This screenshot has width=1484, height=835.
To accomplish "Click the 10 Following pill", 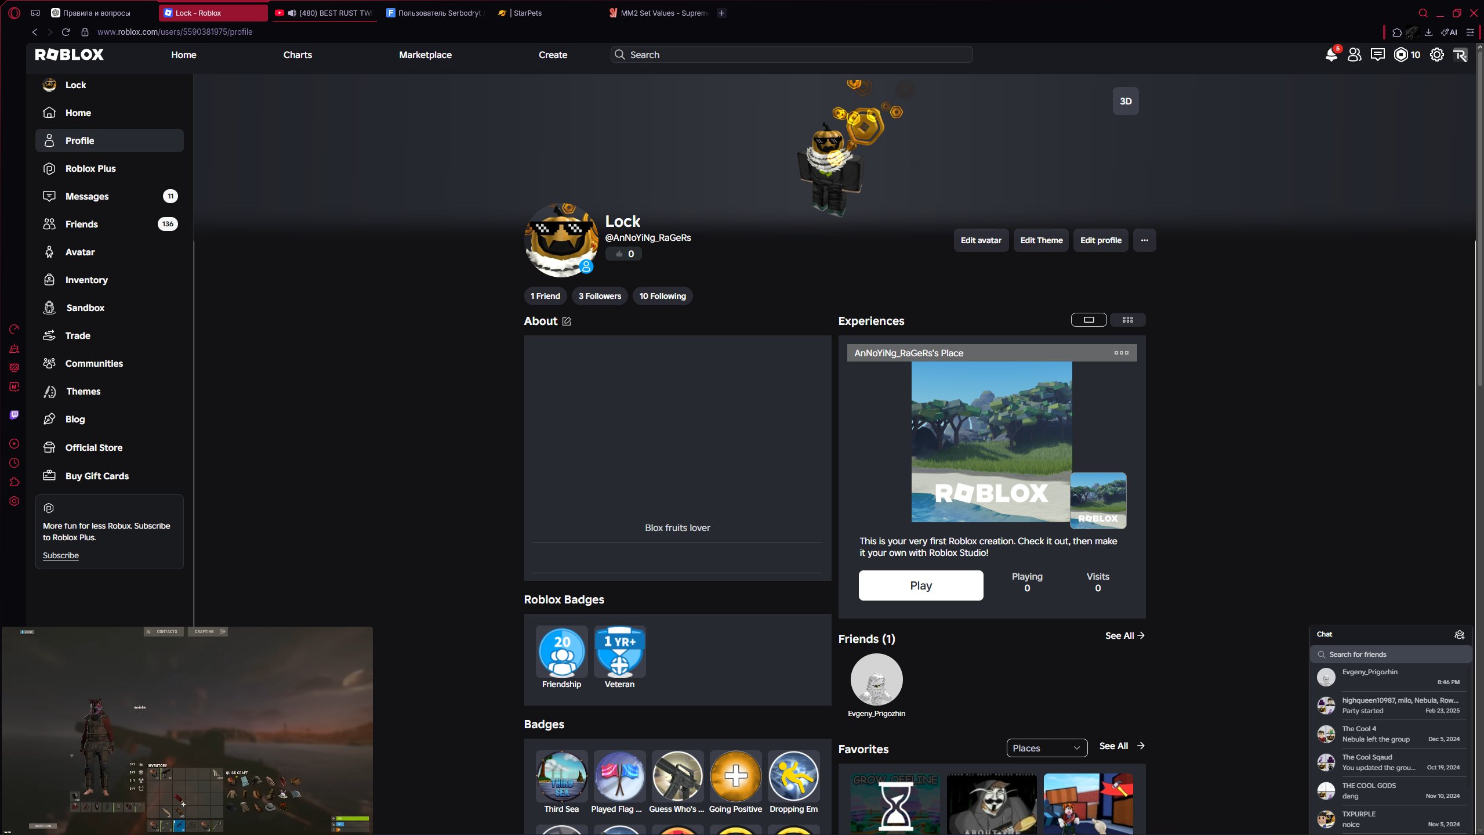I will 662,296.
